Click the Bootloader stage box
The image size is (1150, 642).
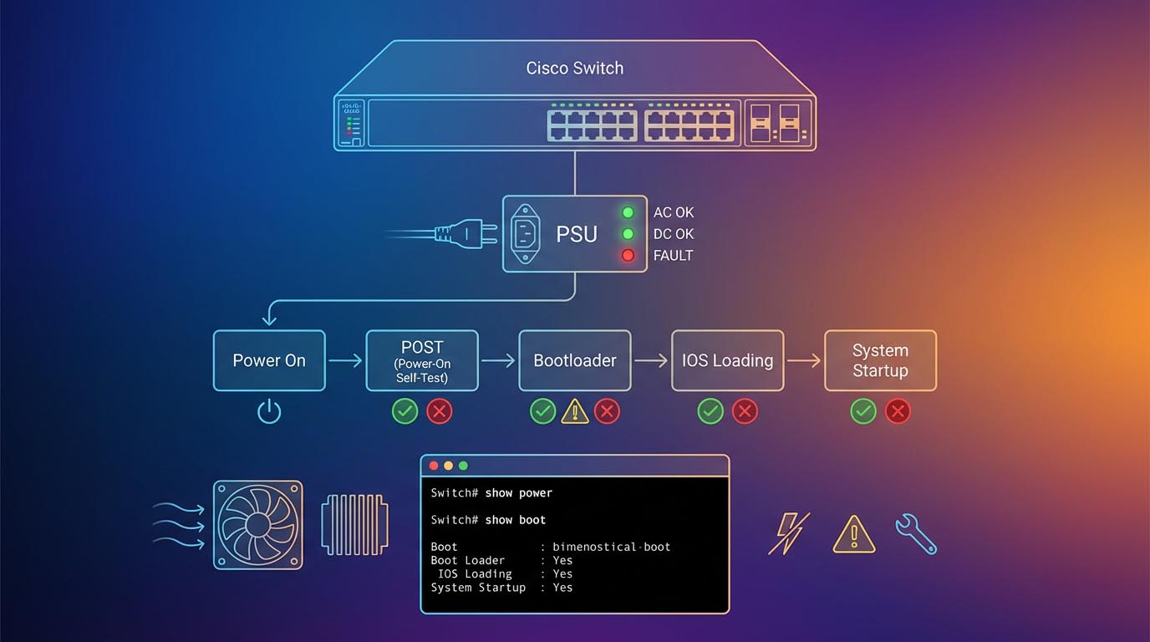point(575,360)
